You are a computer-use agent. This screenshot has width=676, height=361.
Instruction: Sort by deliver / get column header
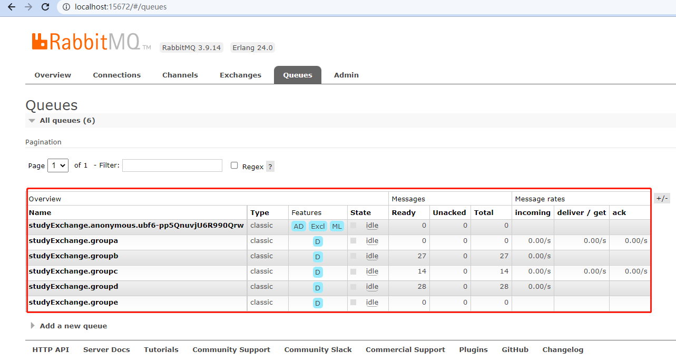(x=581, y=213)
